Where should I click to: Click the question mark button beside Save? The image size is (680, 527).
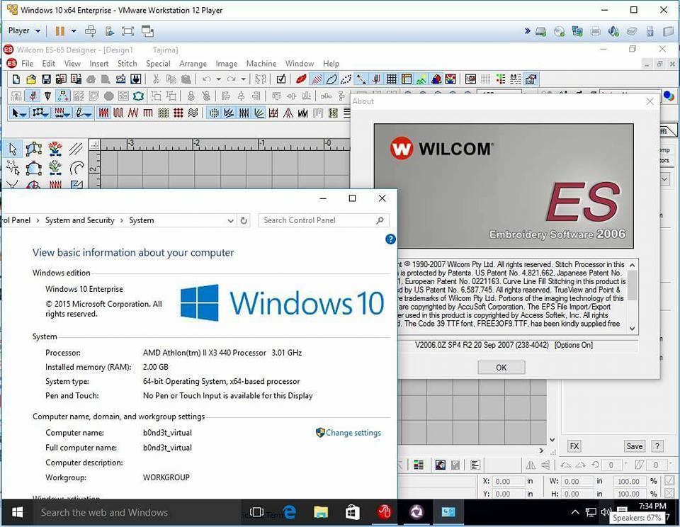pos(657,446)
